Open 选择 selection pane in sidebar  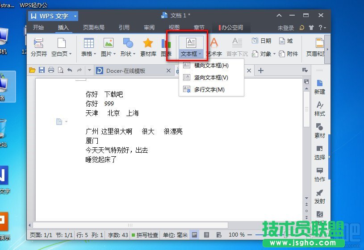[320, 153]
